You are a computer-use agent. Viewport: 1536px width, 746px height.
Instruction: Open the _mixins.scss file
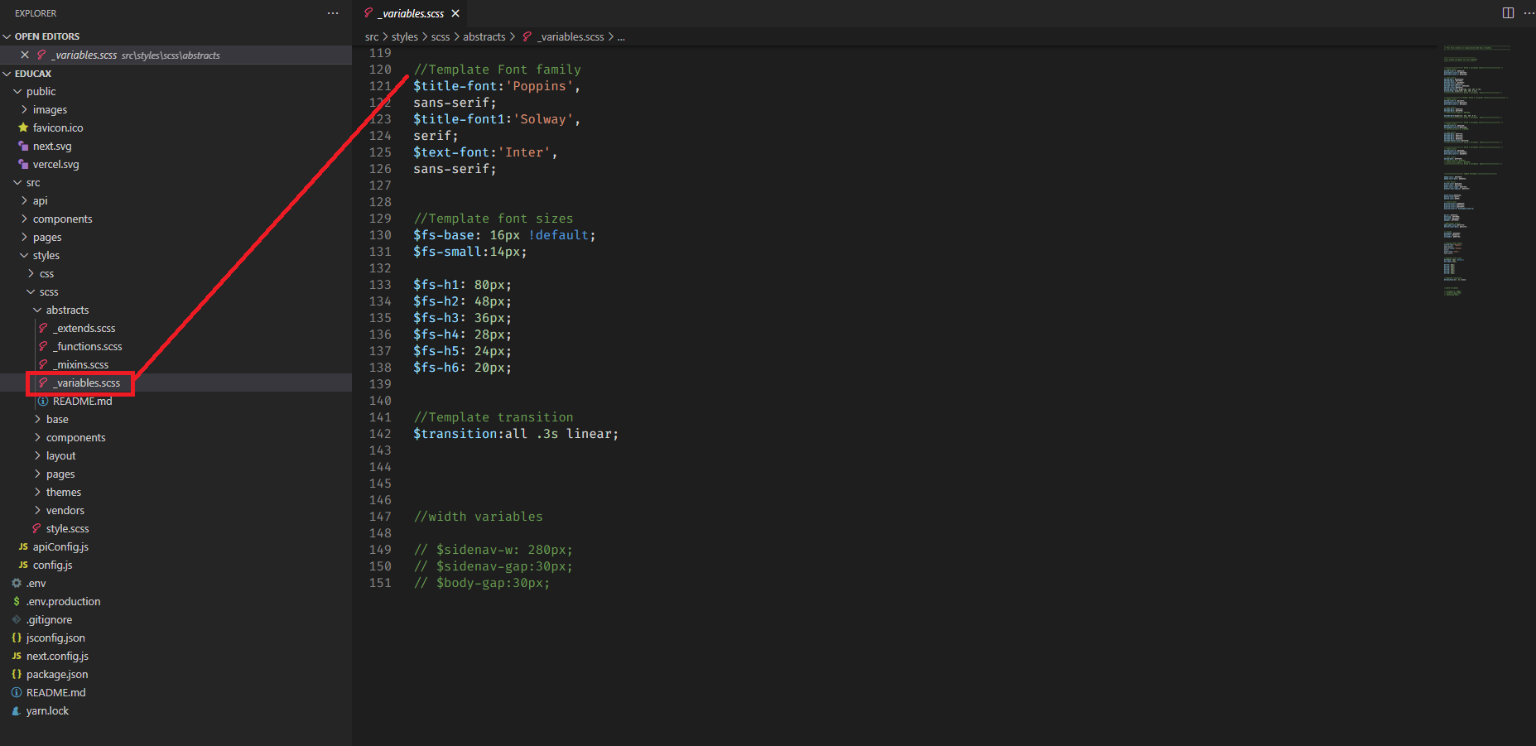point(82,365)
